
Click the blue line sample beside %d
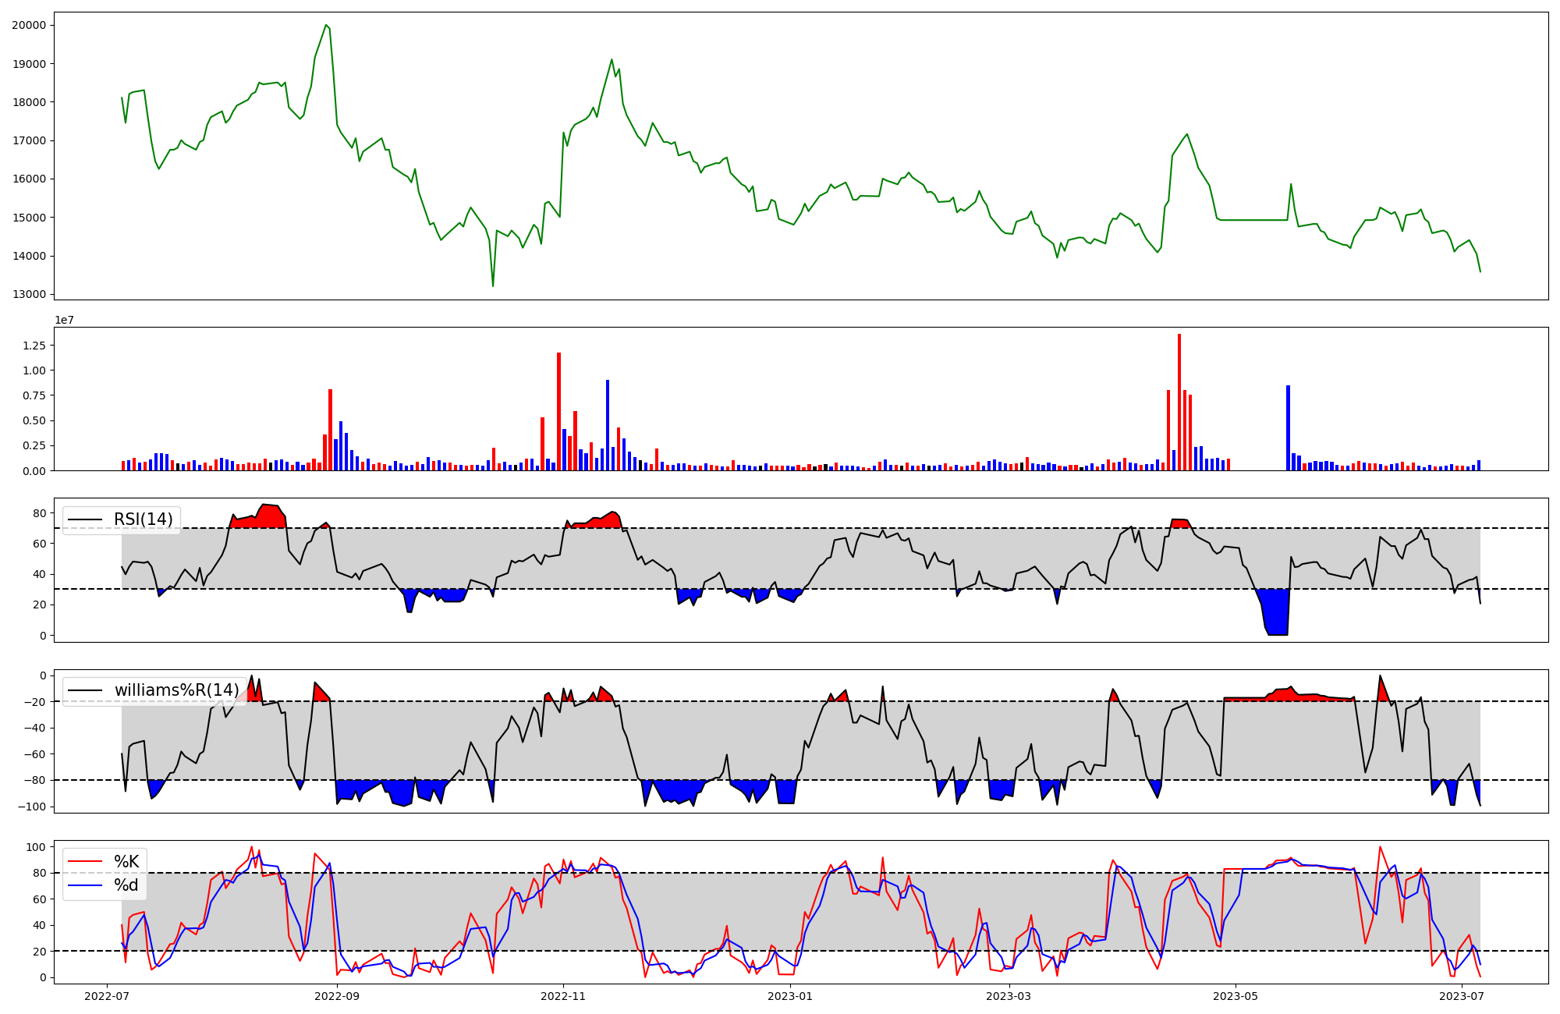(86, 885)
